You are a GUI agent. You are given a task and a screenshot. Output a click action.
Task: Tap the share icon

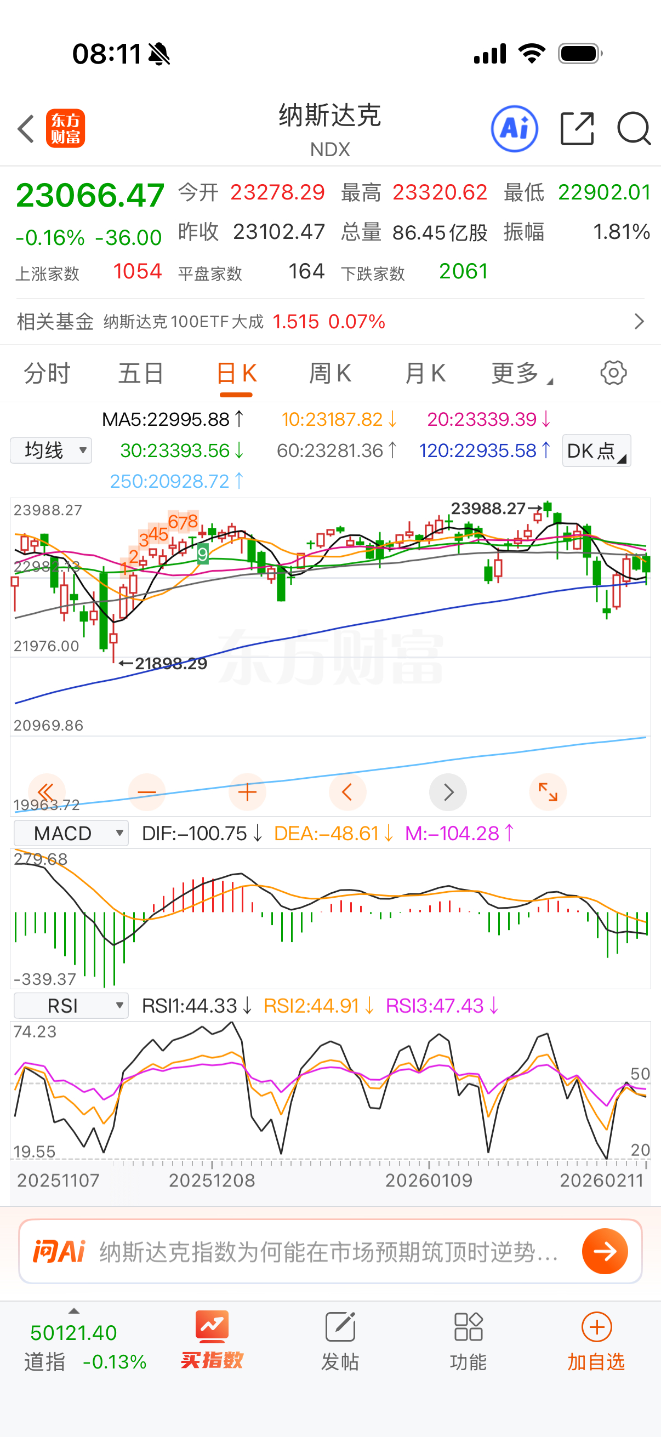[577, 129]
